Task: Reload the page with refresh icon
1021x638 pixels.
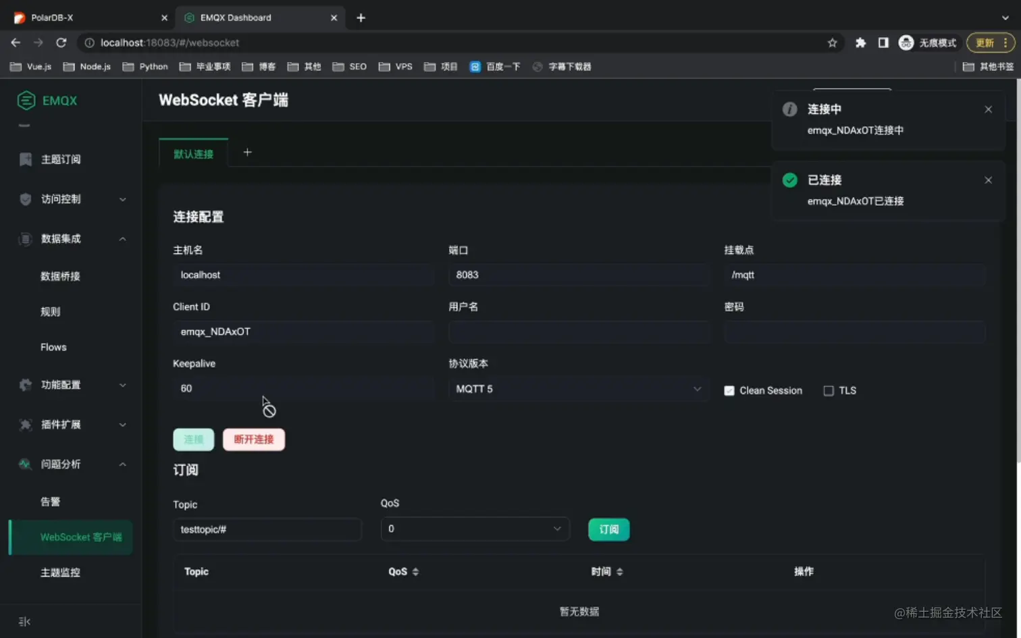Action: (x=61, y=43)
